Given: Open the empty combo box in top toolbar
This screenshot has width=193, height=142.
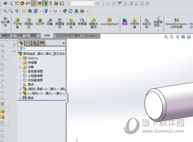Looking at the screenshot, I should [82, 3].
